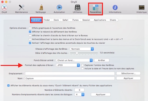The height and width of the screenshot is (101, 148).
Task: Enable Inclure la date et l'heure checkbox
Action: point(82,69)
